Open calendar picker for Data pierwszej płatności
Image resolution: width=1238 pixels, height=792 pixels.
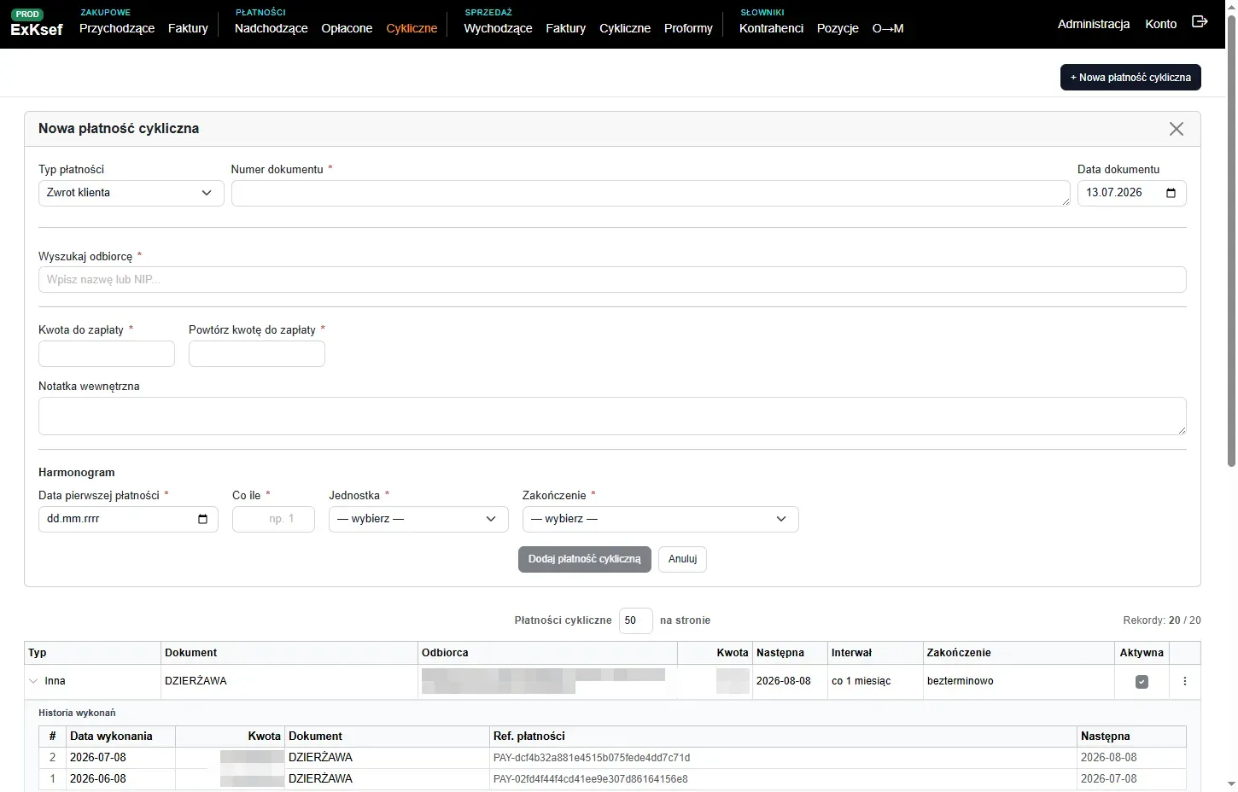[202, 519]
